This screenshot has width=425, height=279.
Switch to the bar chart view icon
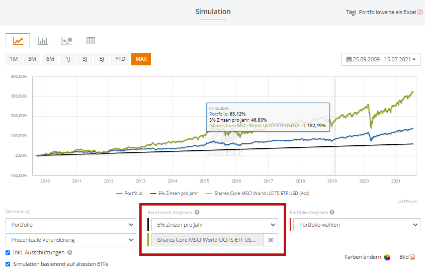[x=43, y=41]
